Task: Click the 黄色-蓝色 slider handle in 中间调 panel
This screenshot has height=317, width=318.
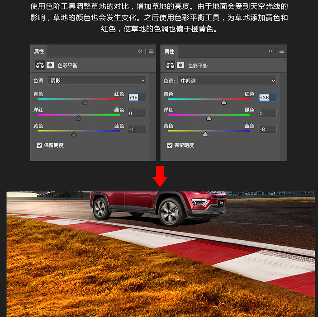Action: (205, 134)
